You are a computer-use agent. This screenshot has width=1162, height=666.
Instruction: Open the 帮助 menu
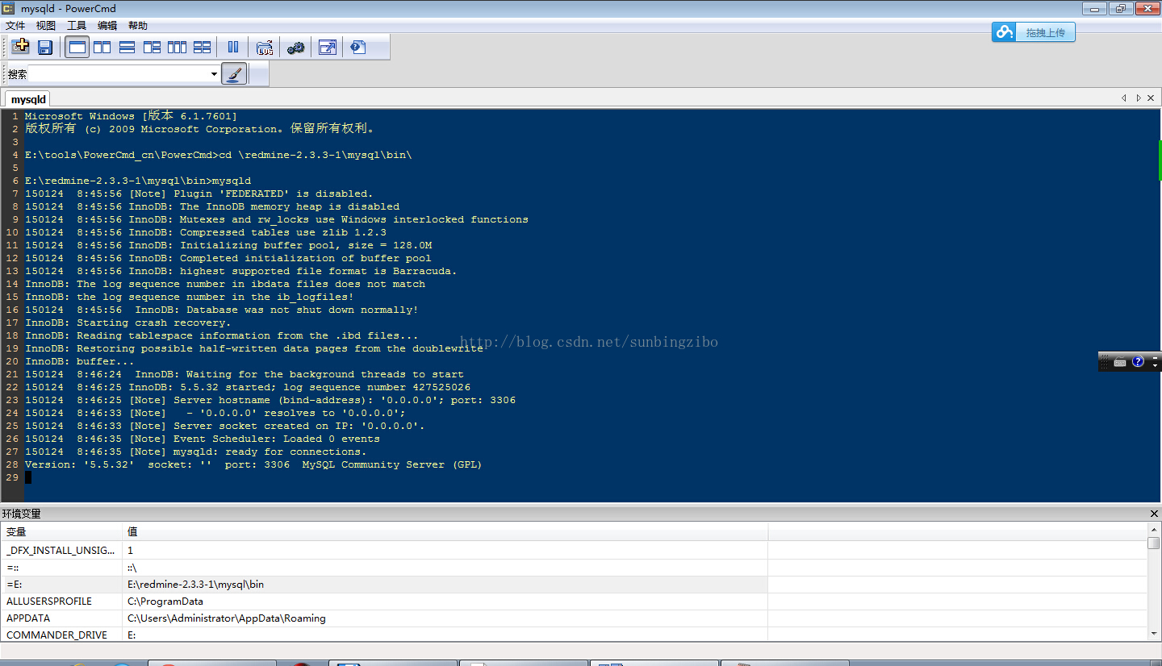[x=138, y=26]
